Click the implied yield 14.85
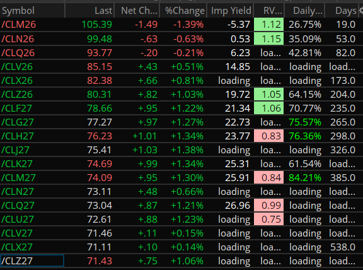The height and width of the screenshot is (270, 363). tap(238, 67)
